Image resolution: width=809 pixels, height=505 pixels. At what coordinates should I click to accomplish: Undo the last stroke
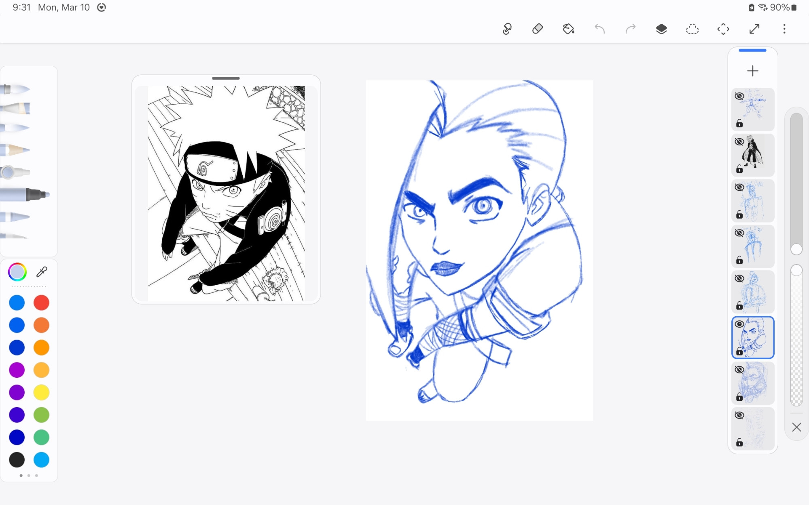[599, 29]
